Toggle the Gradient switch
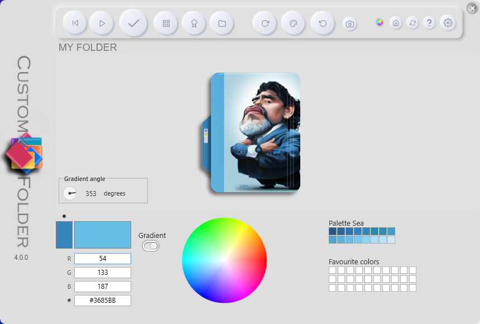The width and height of the screenshot is (480, 324). 151,246
